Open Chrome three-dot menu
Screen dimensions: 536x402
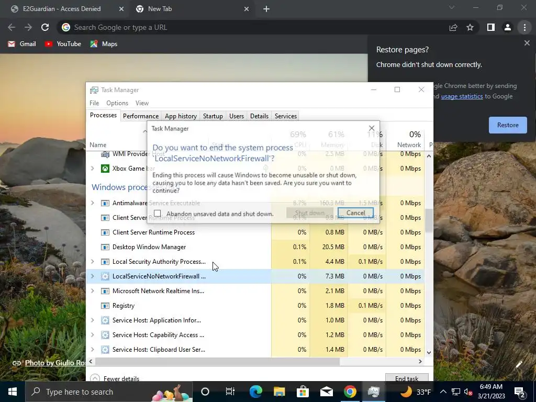point(524,27)
